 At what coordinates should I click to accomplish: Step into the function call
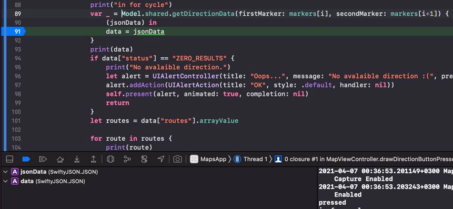[x=77, y=159]
